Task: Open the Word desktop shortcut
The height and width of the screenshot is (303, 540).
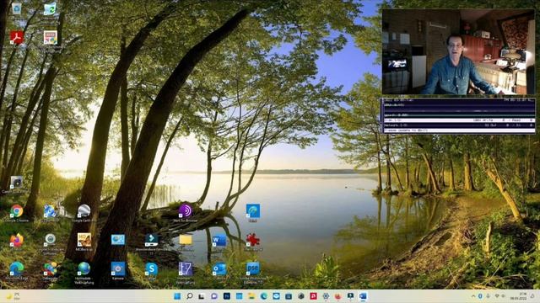Action: tap(219, 241)
